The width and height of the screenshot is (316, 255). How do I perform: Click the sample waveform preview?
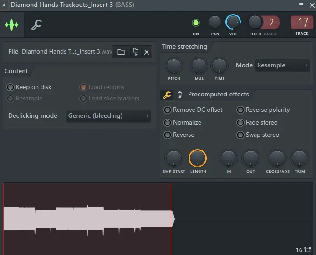coord(158,219)
